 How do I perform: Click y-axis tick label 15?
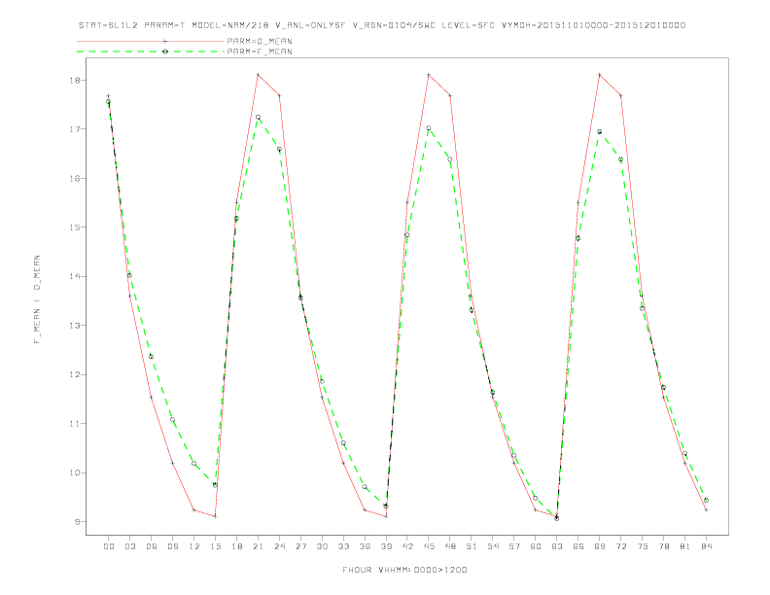[x=75, y=227]
